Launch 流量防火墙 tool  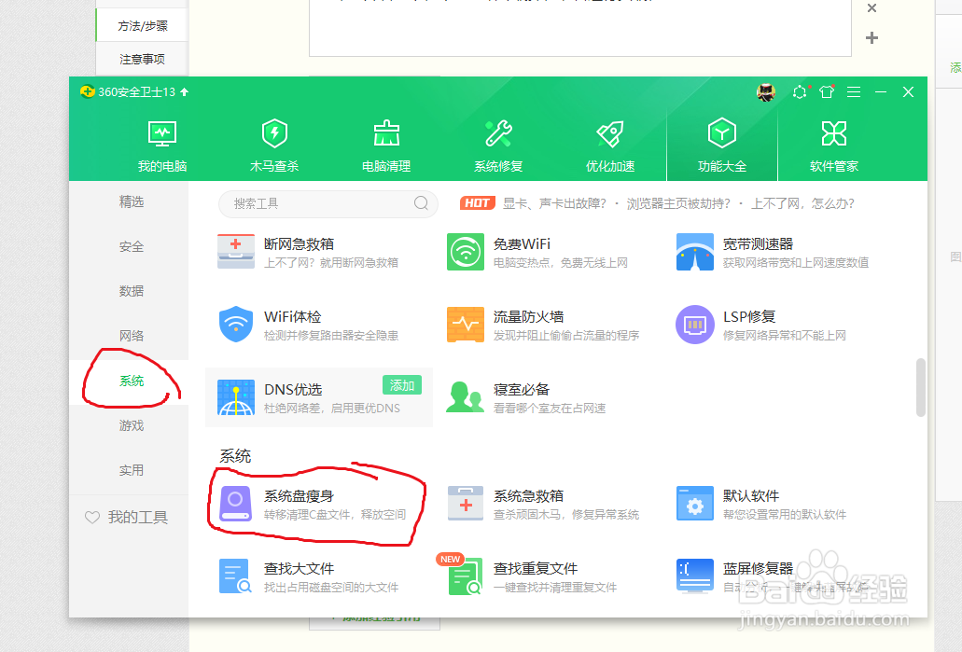point(544,326)
